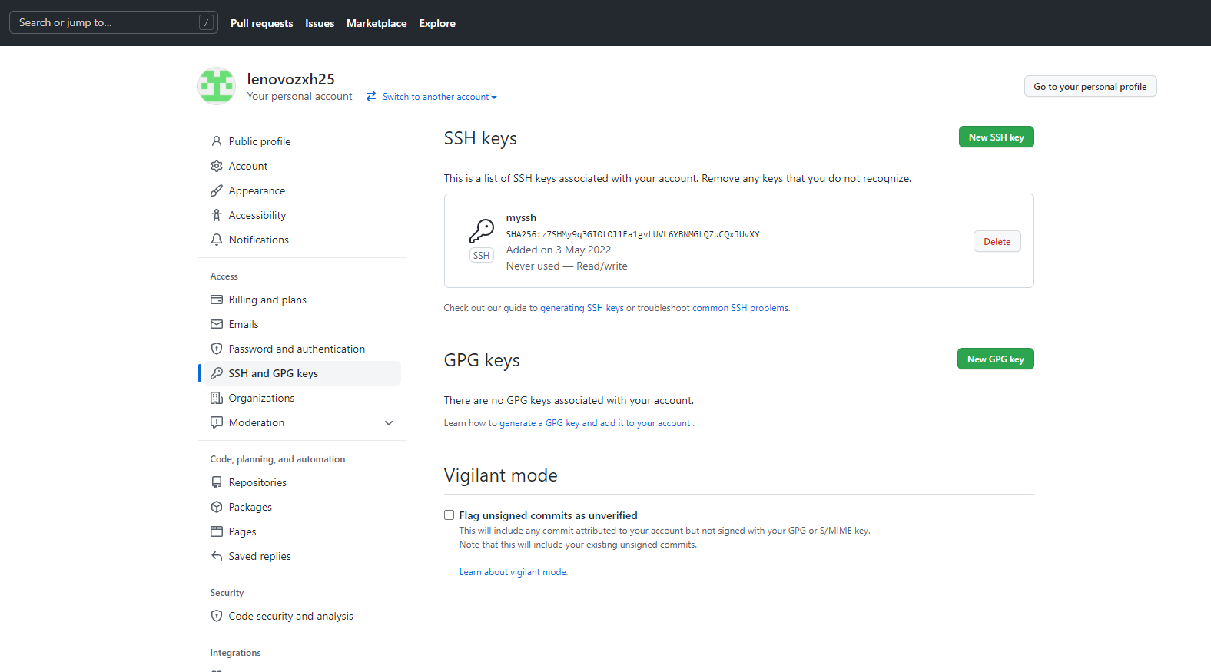Click the Packages box icon
Screen dimensions: 1211x672
217,507
